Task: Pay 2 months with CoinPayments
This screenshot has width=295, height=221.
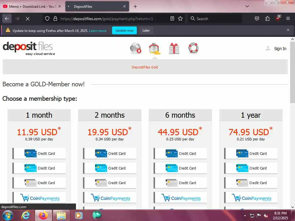Action: (x=110, y=198)
